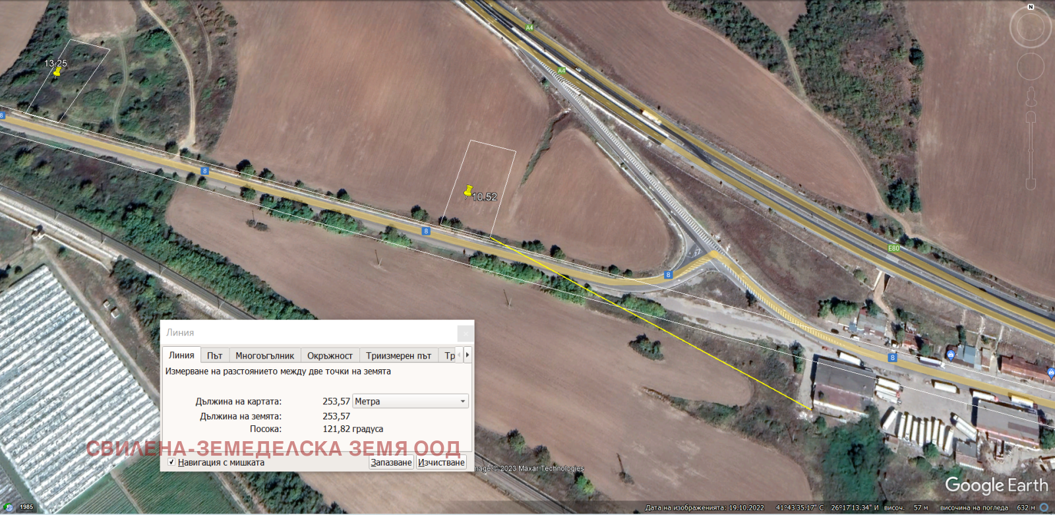Switch to the 'Път' tab
This screenshot has height=515, width=1055.
point(214,355)
